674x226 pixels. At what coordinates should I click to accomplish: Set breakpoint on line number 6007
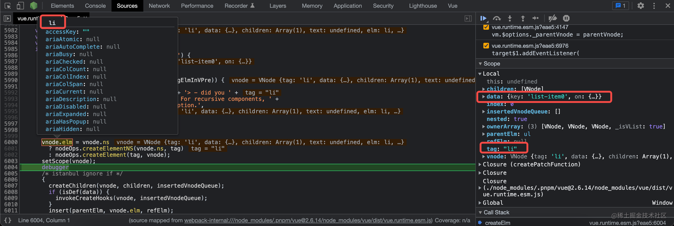point(11,186)
